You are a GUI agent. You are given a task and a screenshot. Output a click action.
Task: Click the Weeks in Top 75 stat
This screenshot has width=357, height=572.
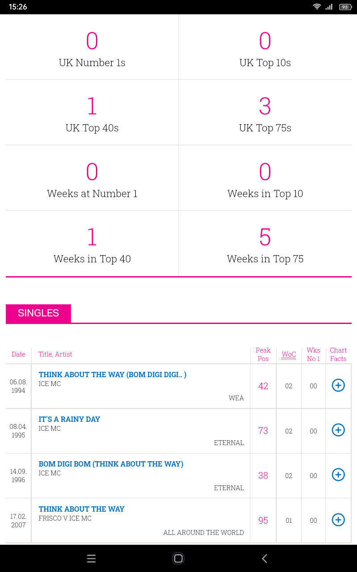265,243
